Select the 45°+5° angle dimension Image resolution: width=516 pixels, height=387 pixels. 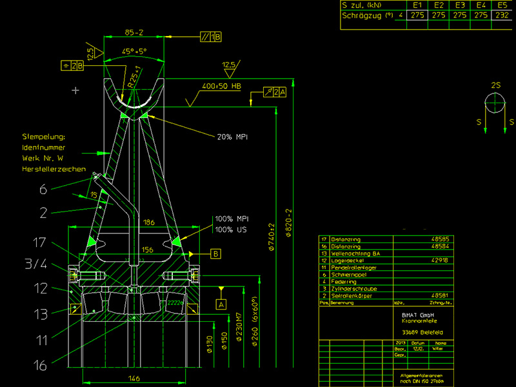click(134, 52)
